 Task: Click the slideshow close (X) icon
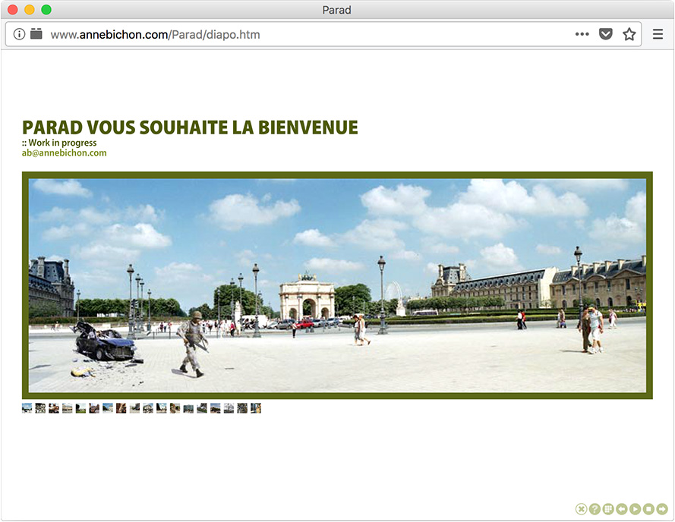coord(581,509)
